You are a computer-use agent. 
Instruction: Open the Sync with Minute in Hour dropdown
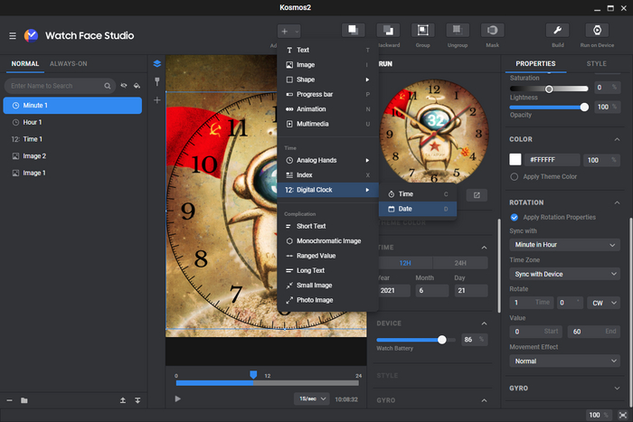(563, 244)
